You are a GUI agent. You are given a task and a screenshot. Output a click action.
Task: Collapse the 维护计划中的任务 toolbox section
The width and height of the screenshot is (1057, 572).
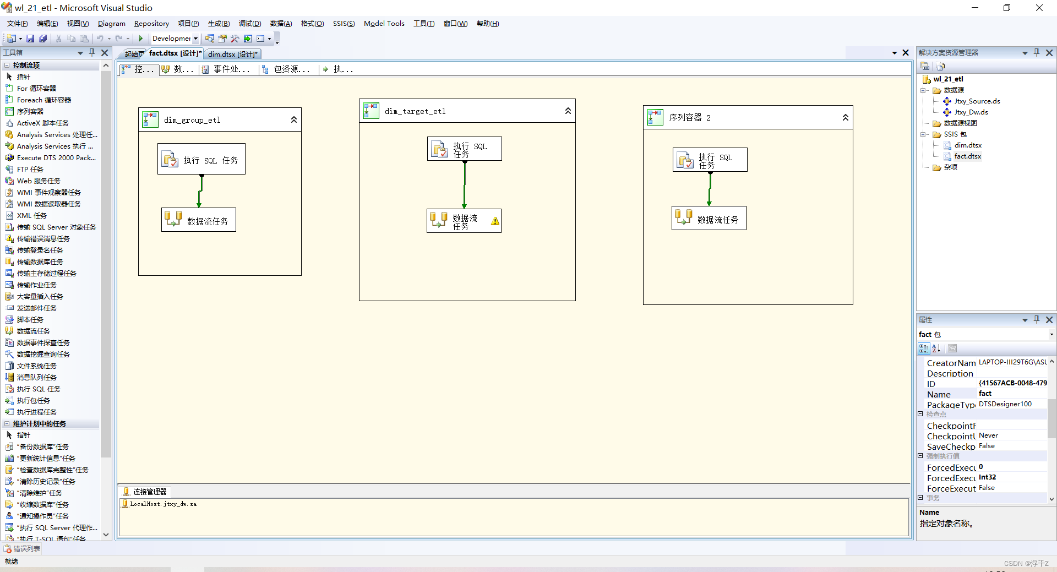[x=7, y=424]
